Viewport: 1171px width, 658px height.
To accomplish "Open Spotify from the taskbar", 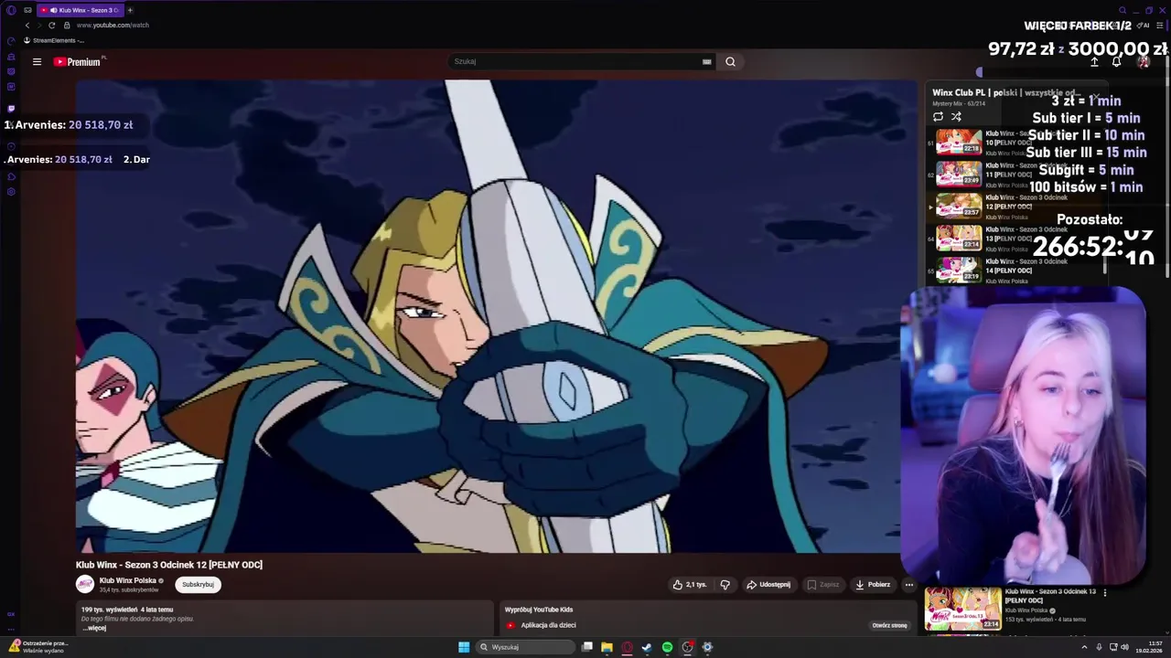I will tap(667, 647).
